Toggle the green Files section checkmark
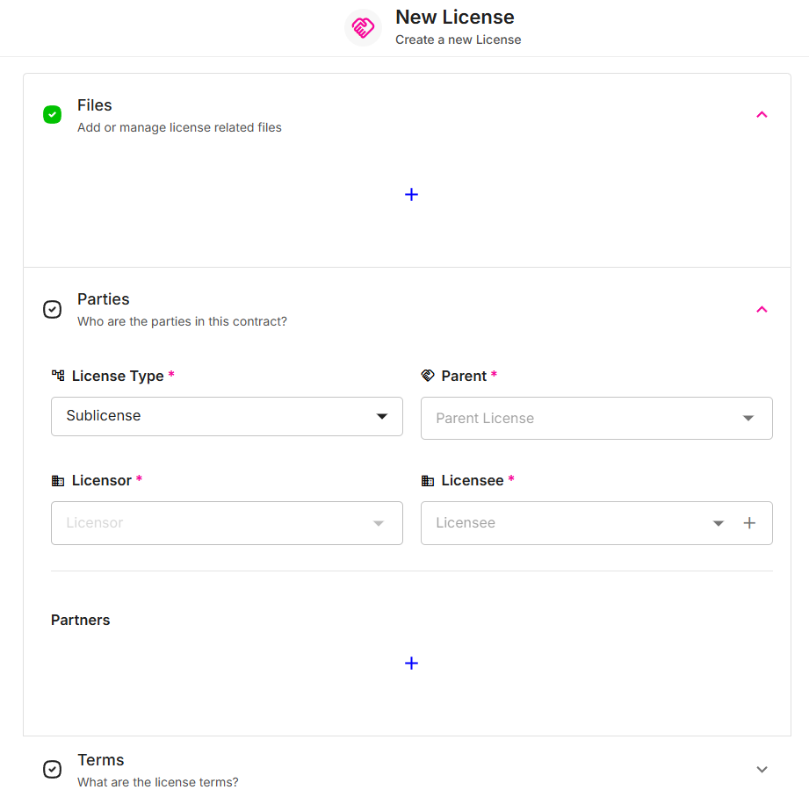Viewport: 809px width, 797px height. tap(52, 114)
